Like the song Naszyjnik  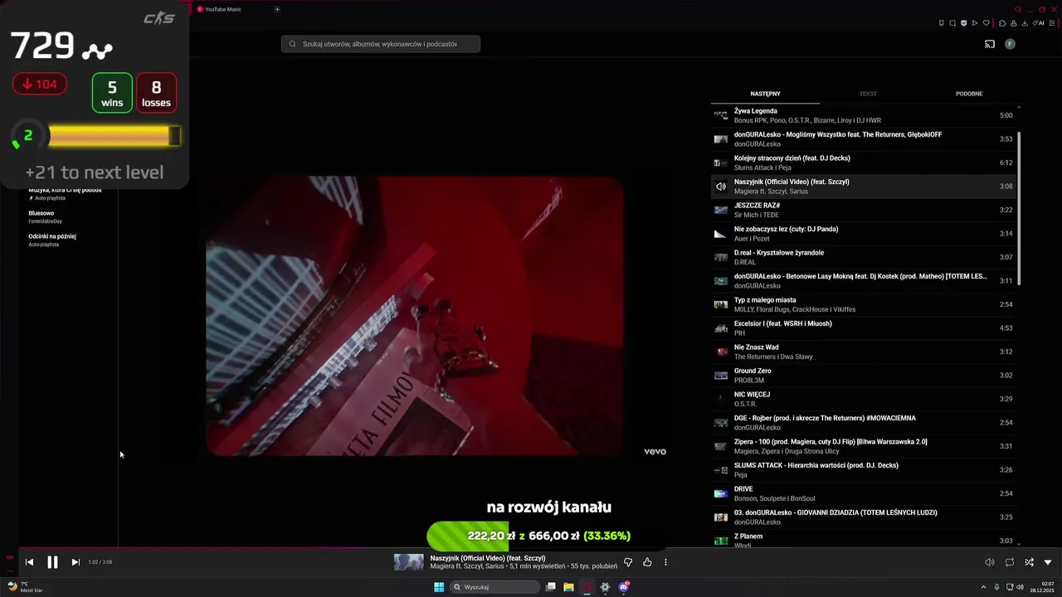647,562
